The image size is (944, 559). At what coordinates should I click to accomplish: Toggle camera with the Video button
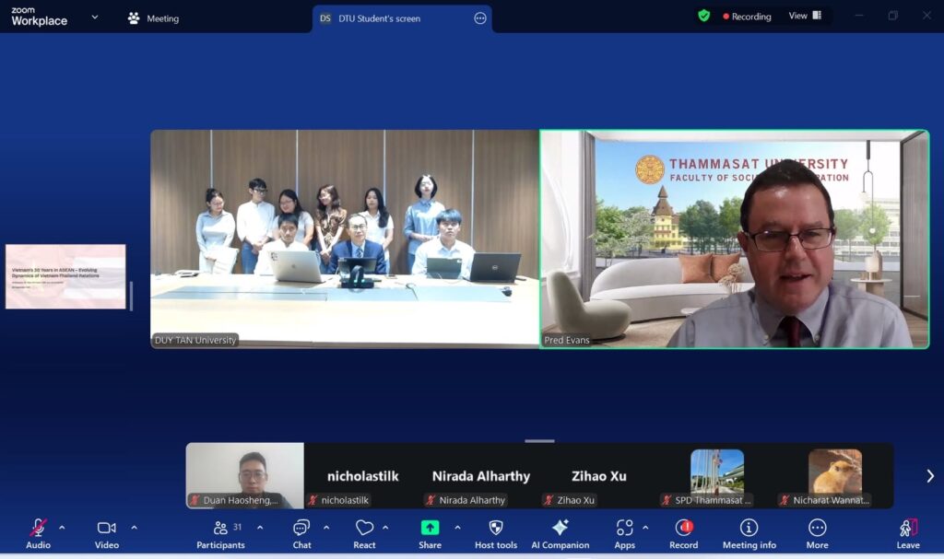click(107, 534)
